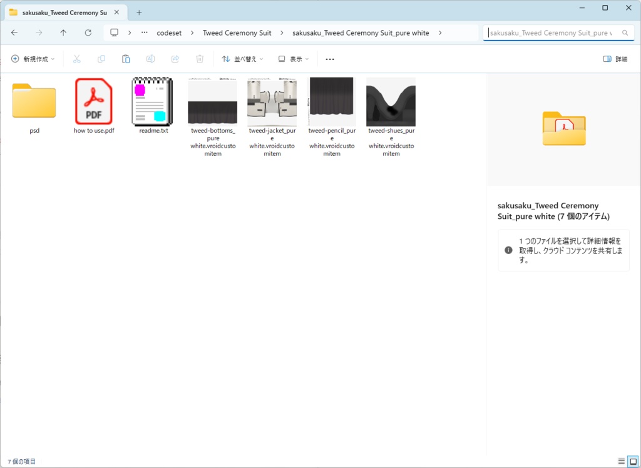Click the folder preview icon in details pane

[564, 128]
